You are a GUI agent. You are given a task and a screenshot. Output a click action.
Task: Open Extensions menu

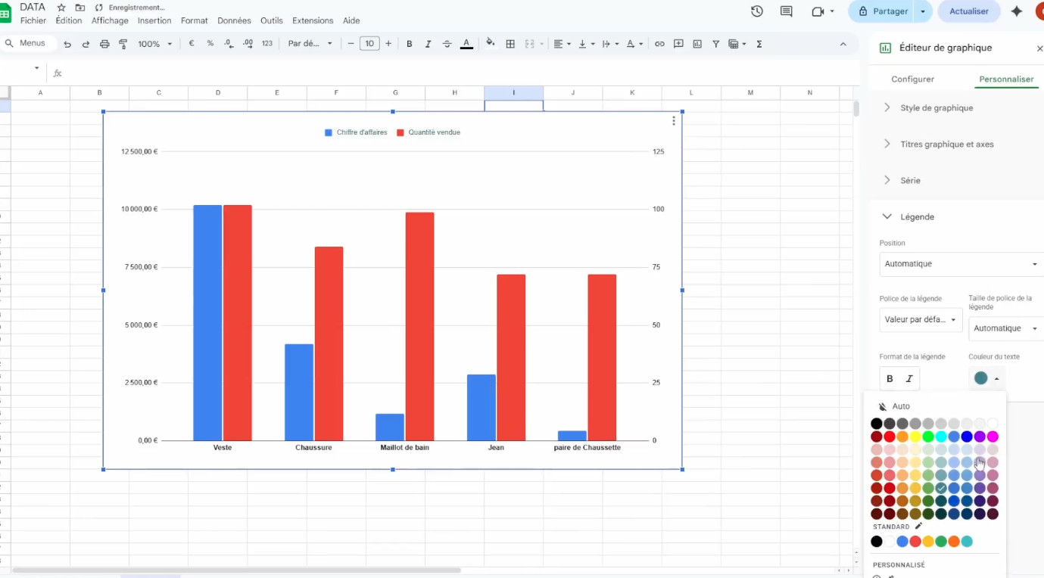coord(313,20)
